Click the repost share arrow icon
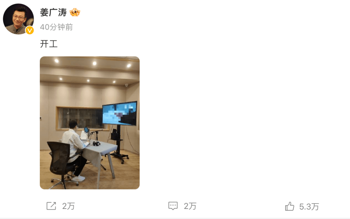Image resolution: width=350 pixels, height=219 pixels. (51, 206)
